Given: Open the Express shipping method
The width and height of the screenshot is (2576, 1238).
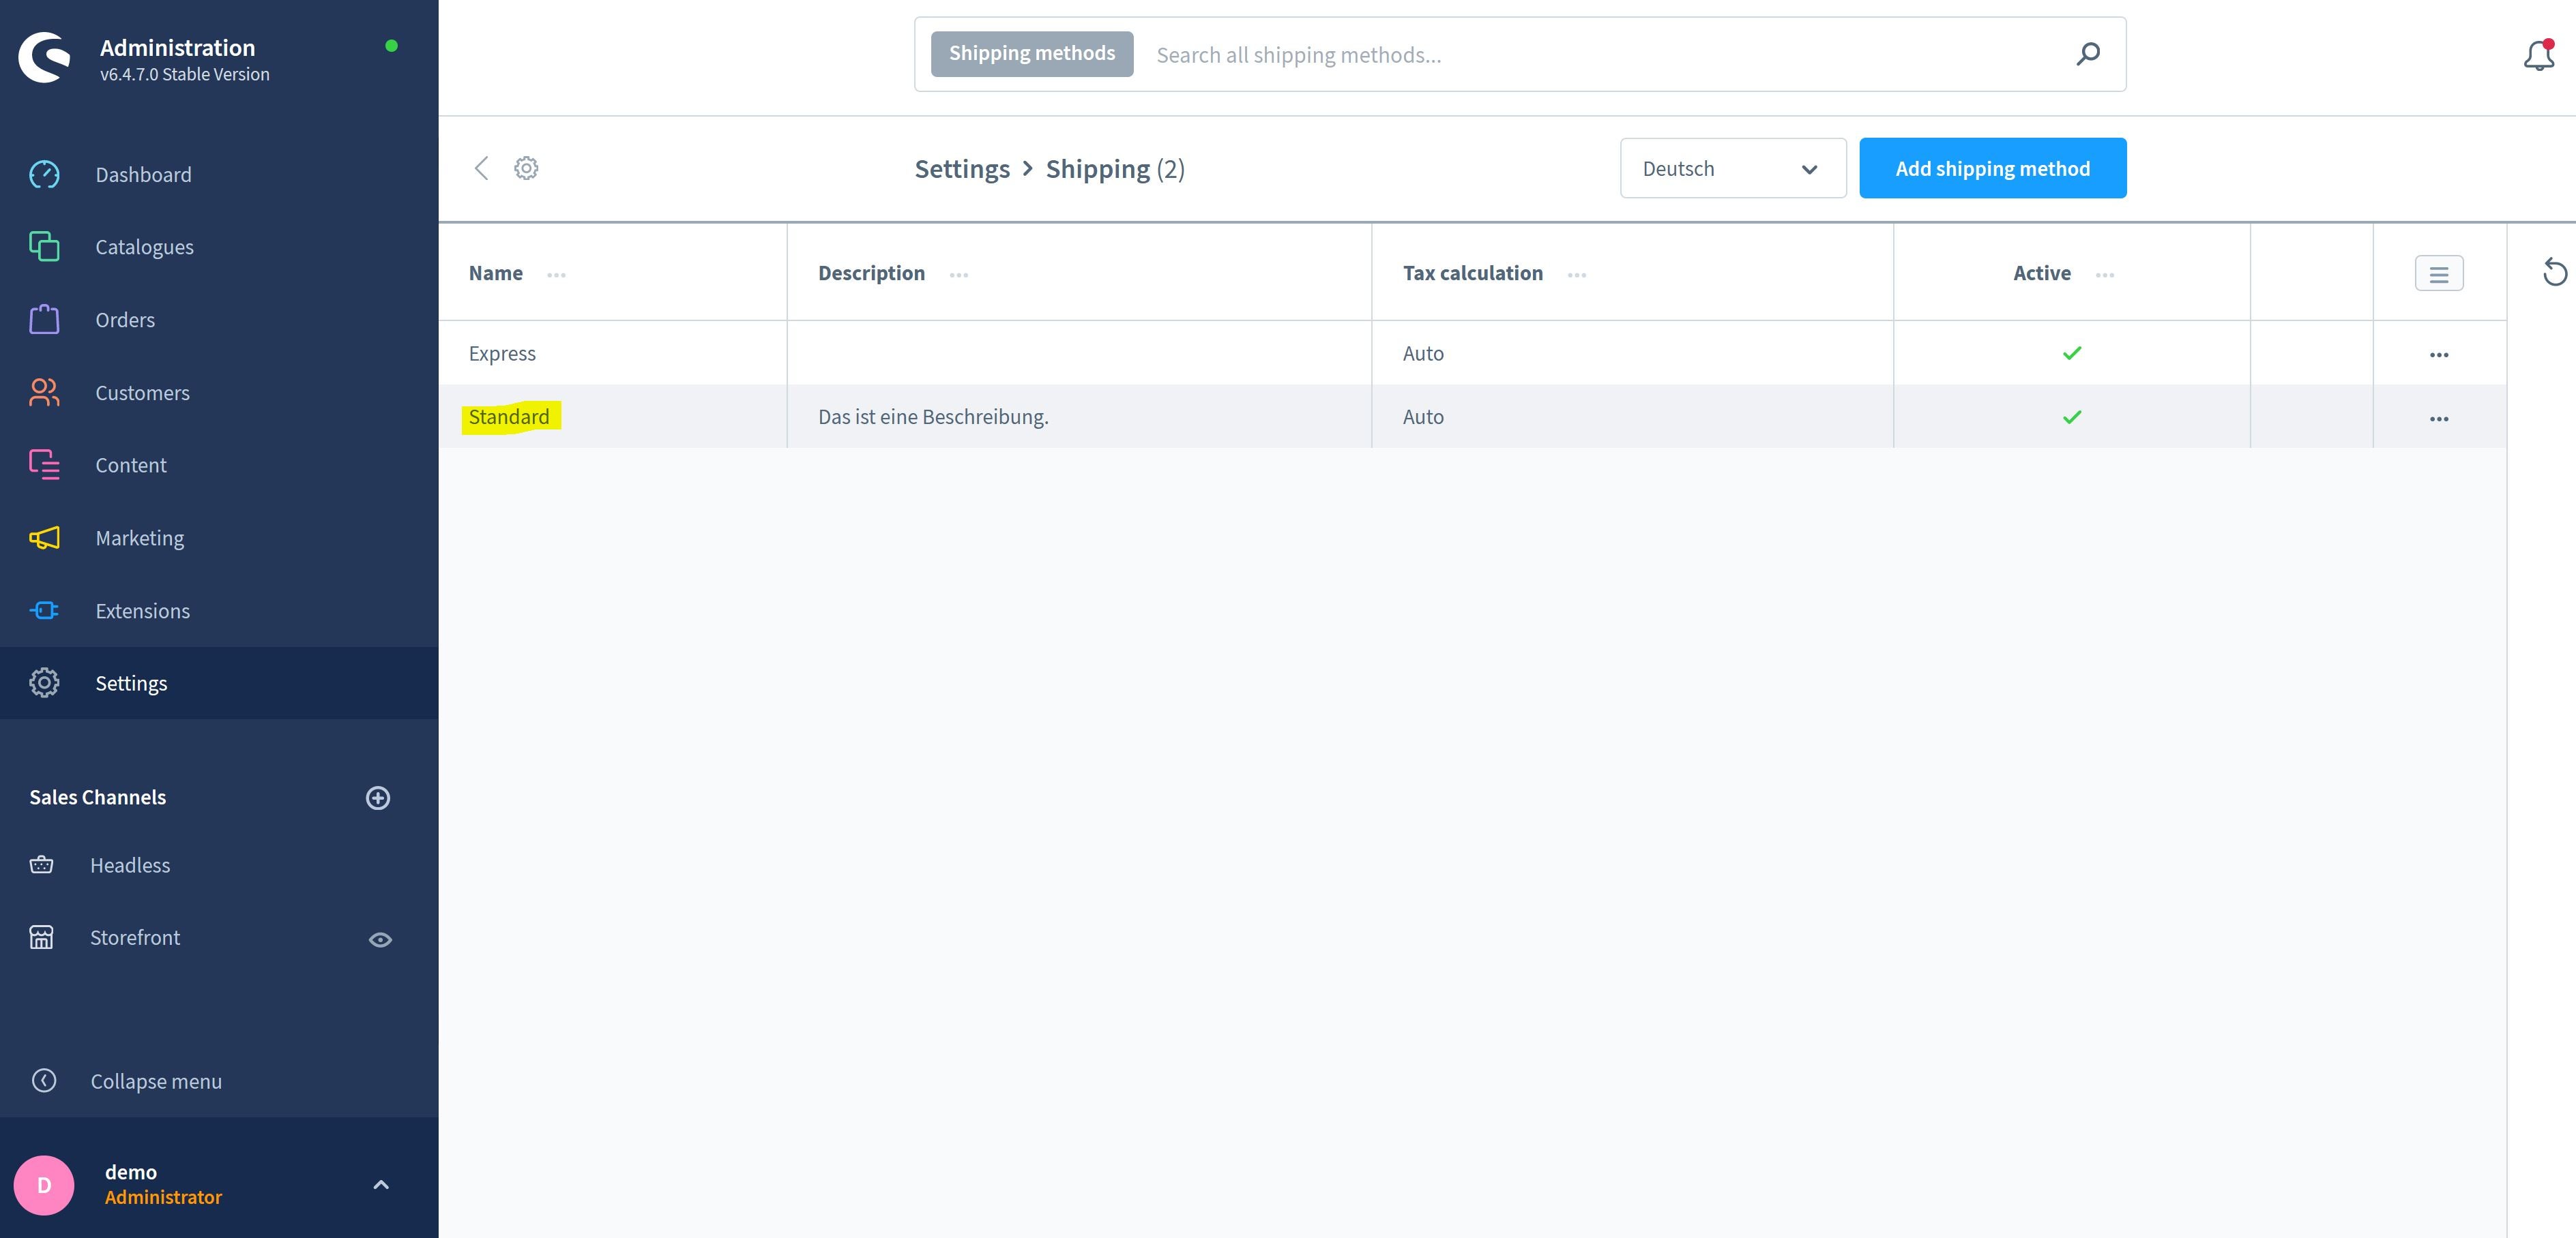Looking at the screenshot, I should point(502,352).
